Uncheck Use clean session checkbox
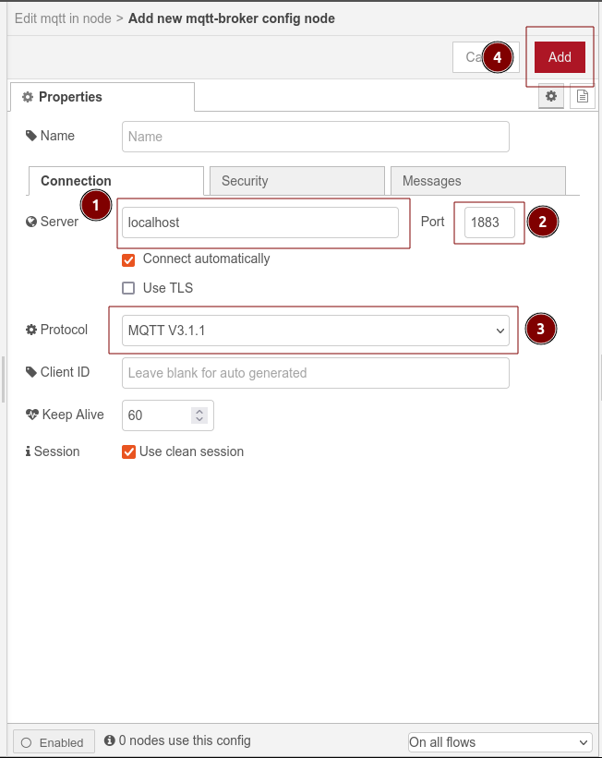 (x=129, y=452)
